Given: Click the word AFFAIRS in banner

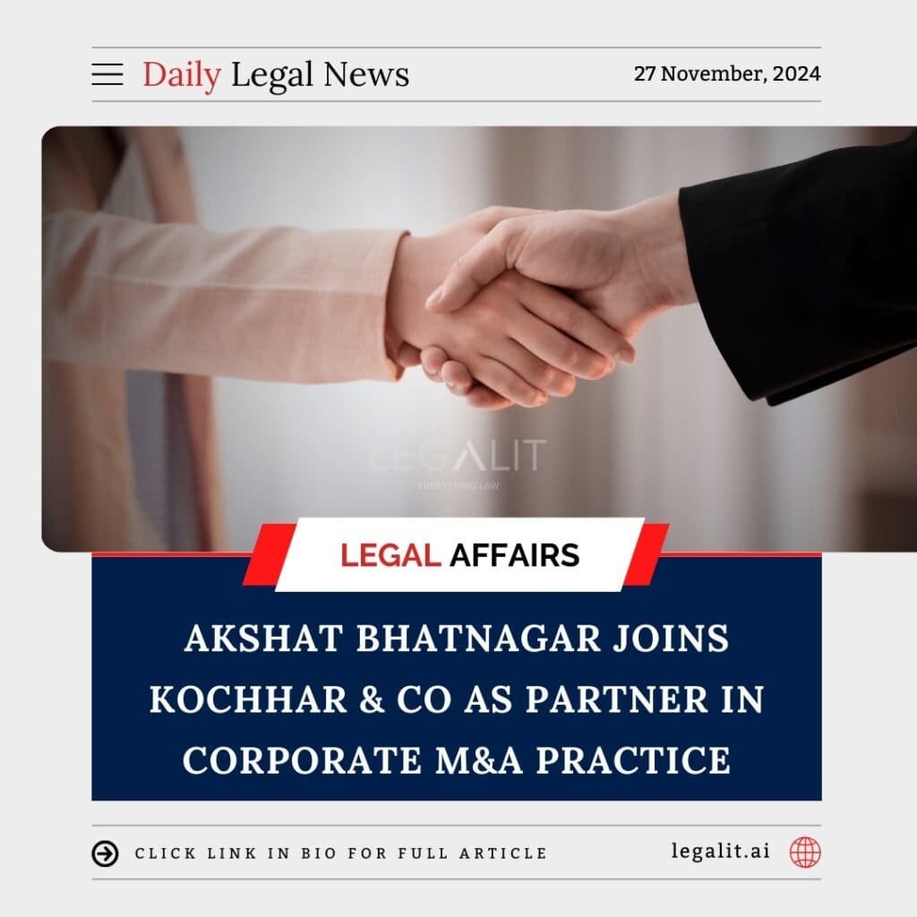Looking at the screenshot, I should 515,555.
